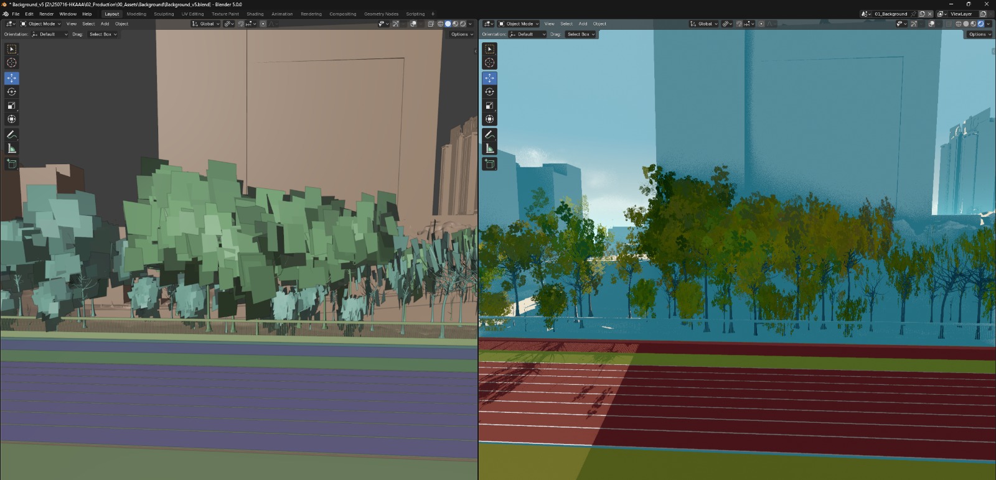
Task: Open Object menu in right viewport header
Action: coord(599,24)
